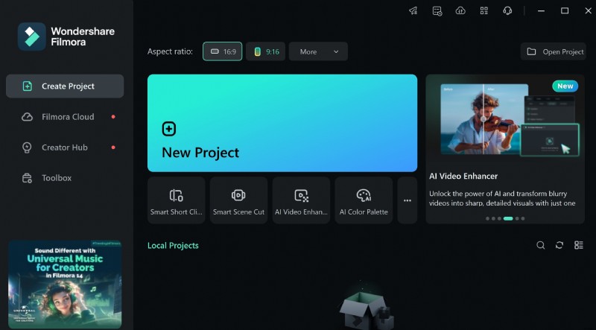The height and width of the screenshot is (330, 596).
Task: Open the AI Video Enhancer tool tile
Action: (301, 200)
